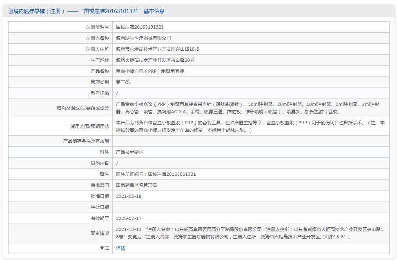
Task: Click the 产品名称 row label
Action: (100, 71)
